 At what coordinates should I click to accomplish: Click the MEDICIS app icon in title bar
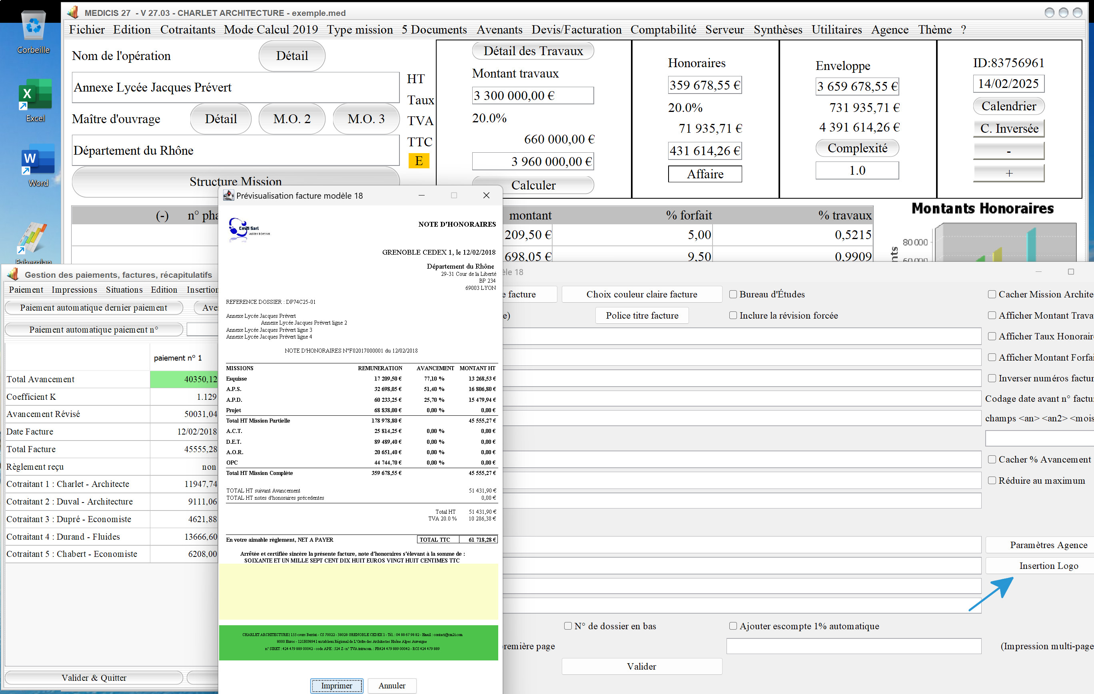pyautogui.click(x=73, y=12)
